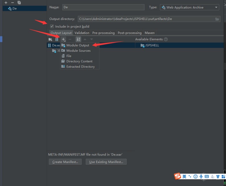Choose Directory Content from the popup
Viewport: 226px width, 186px height.
(80, 61)
